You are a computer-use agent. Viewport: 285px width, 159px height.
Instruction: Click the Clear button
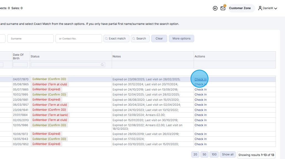[159, 39]
